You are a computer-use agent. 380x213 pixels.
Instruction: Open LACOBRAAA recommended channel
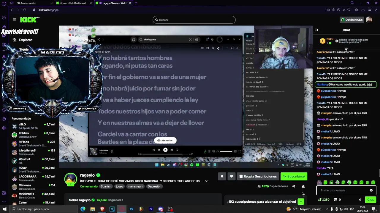coord(33,178)
